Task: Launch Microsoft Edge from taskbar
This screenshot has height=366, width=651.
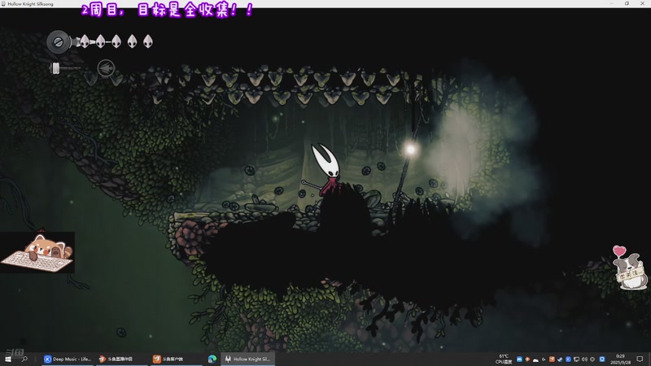Action: coord(212,359)
